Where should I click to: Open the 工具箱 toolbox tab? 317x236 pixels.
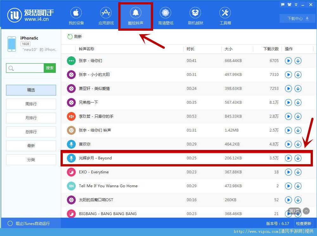click(x=225, y=16)
